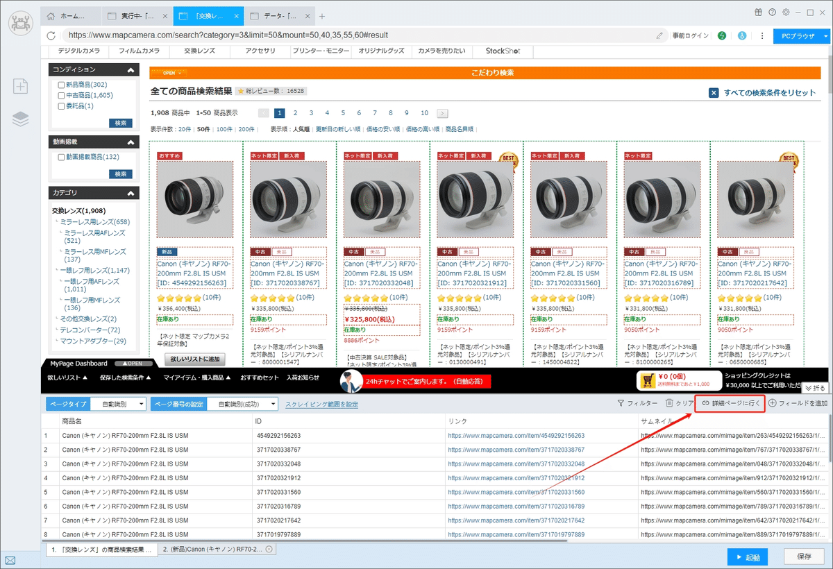833x569 pixels.
Task: Check the 委託品(1) checkbox
Action: tap(61, 106)
